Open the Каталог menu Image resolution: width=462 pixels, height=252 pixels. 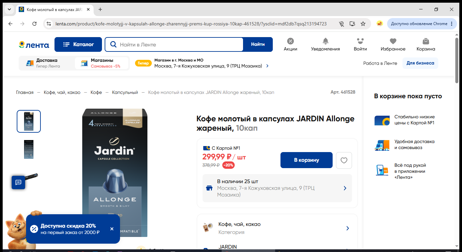(79, 44)
